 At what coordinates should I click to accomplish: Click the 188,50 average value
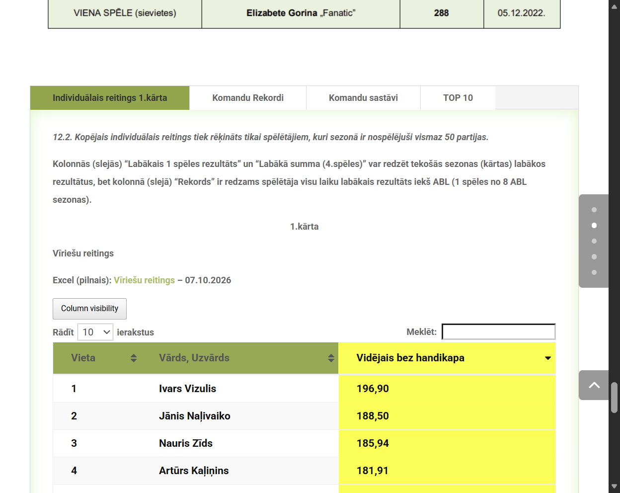373,416
